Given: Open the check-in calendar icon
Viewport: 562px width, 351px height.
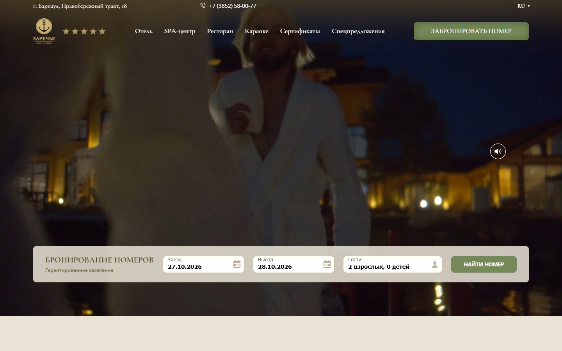Looking at the screenshot, I should (x=237, y=264).
